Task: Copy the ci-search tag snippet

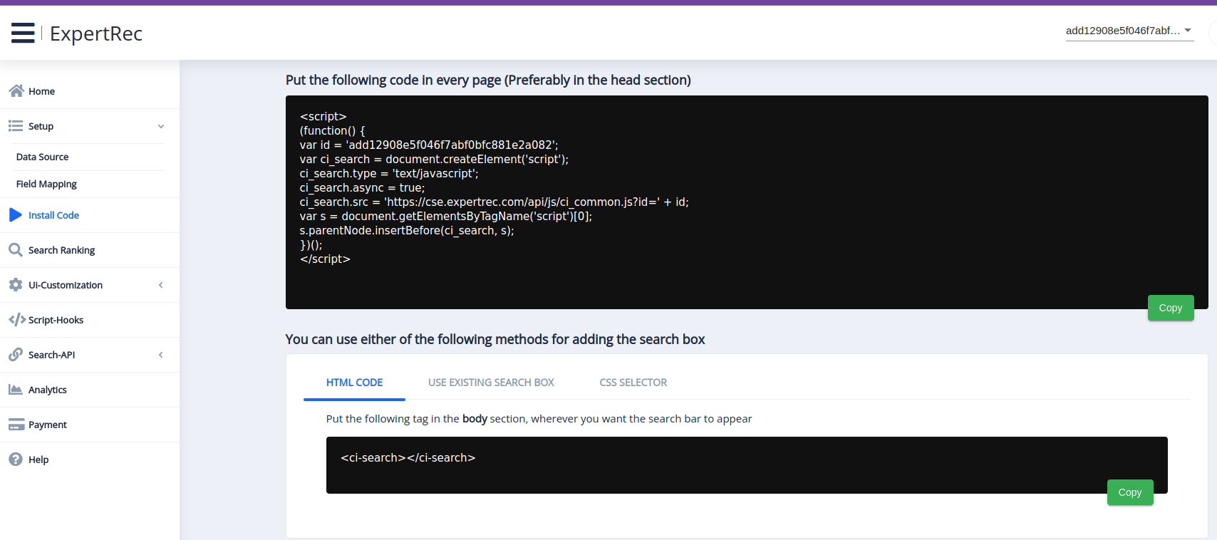Action: click(1129, 492)
